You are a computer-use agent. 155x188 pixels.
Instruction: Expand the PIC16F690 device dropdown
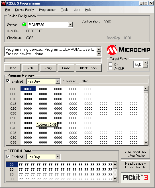pyautogui.click(x=70, y=24)
